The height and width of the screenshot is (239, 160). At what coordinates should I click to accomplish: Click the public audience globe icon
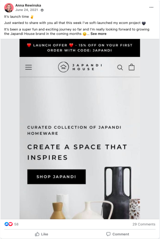[42, 10]
